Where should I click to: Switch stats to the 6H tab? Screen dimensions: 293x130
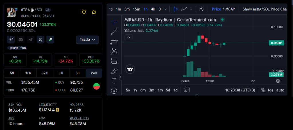[x=77, y=73]
